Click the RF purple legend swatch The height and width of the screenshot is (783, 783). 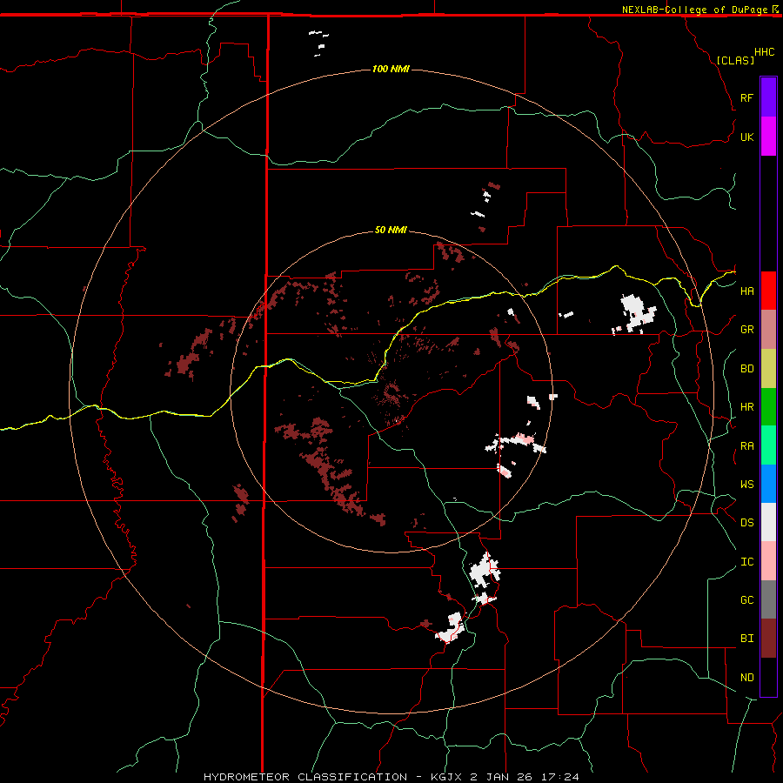[768, 97]
